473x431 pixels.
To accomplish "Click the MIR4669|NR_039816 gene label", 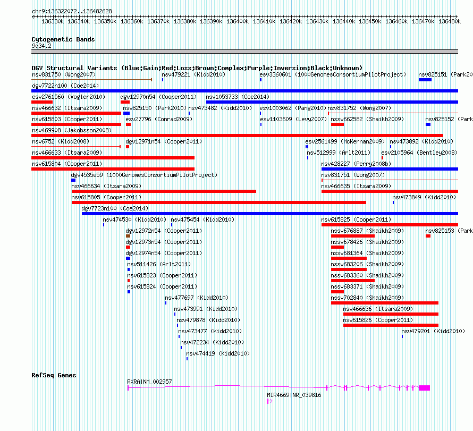I will click(294, 395).
